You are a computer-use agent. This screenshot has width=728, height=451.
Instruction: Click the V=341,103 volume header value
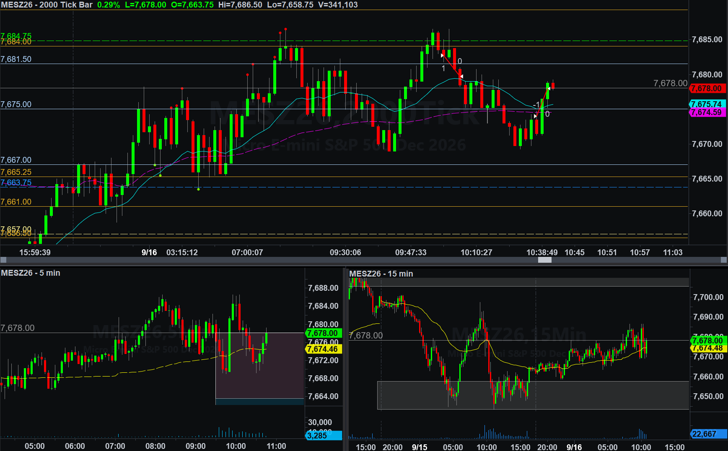(x=338, y=5)
